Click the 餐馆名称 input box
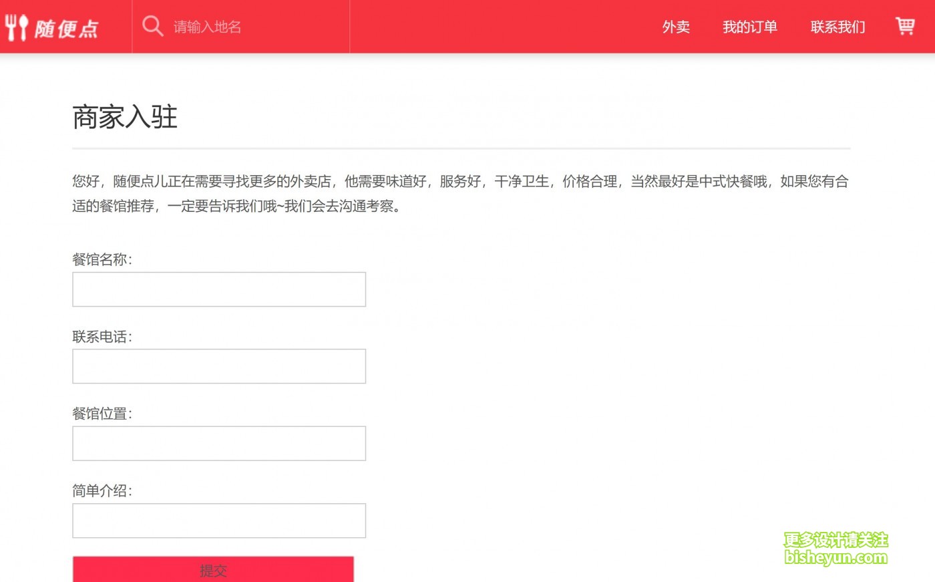This screenshot has height=582, width=935. 219,289
